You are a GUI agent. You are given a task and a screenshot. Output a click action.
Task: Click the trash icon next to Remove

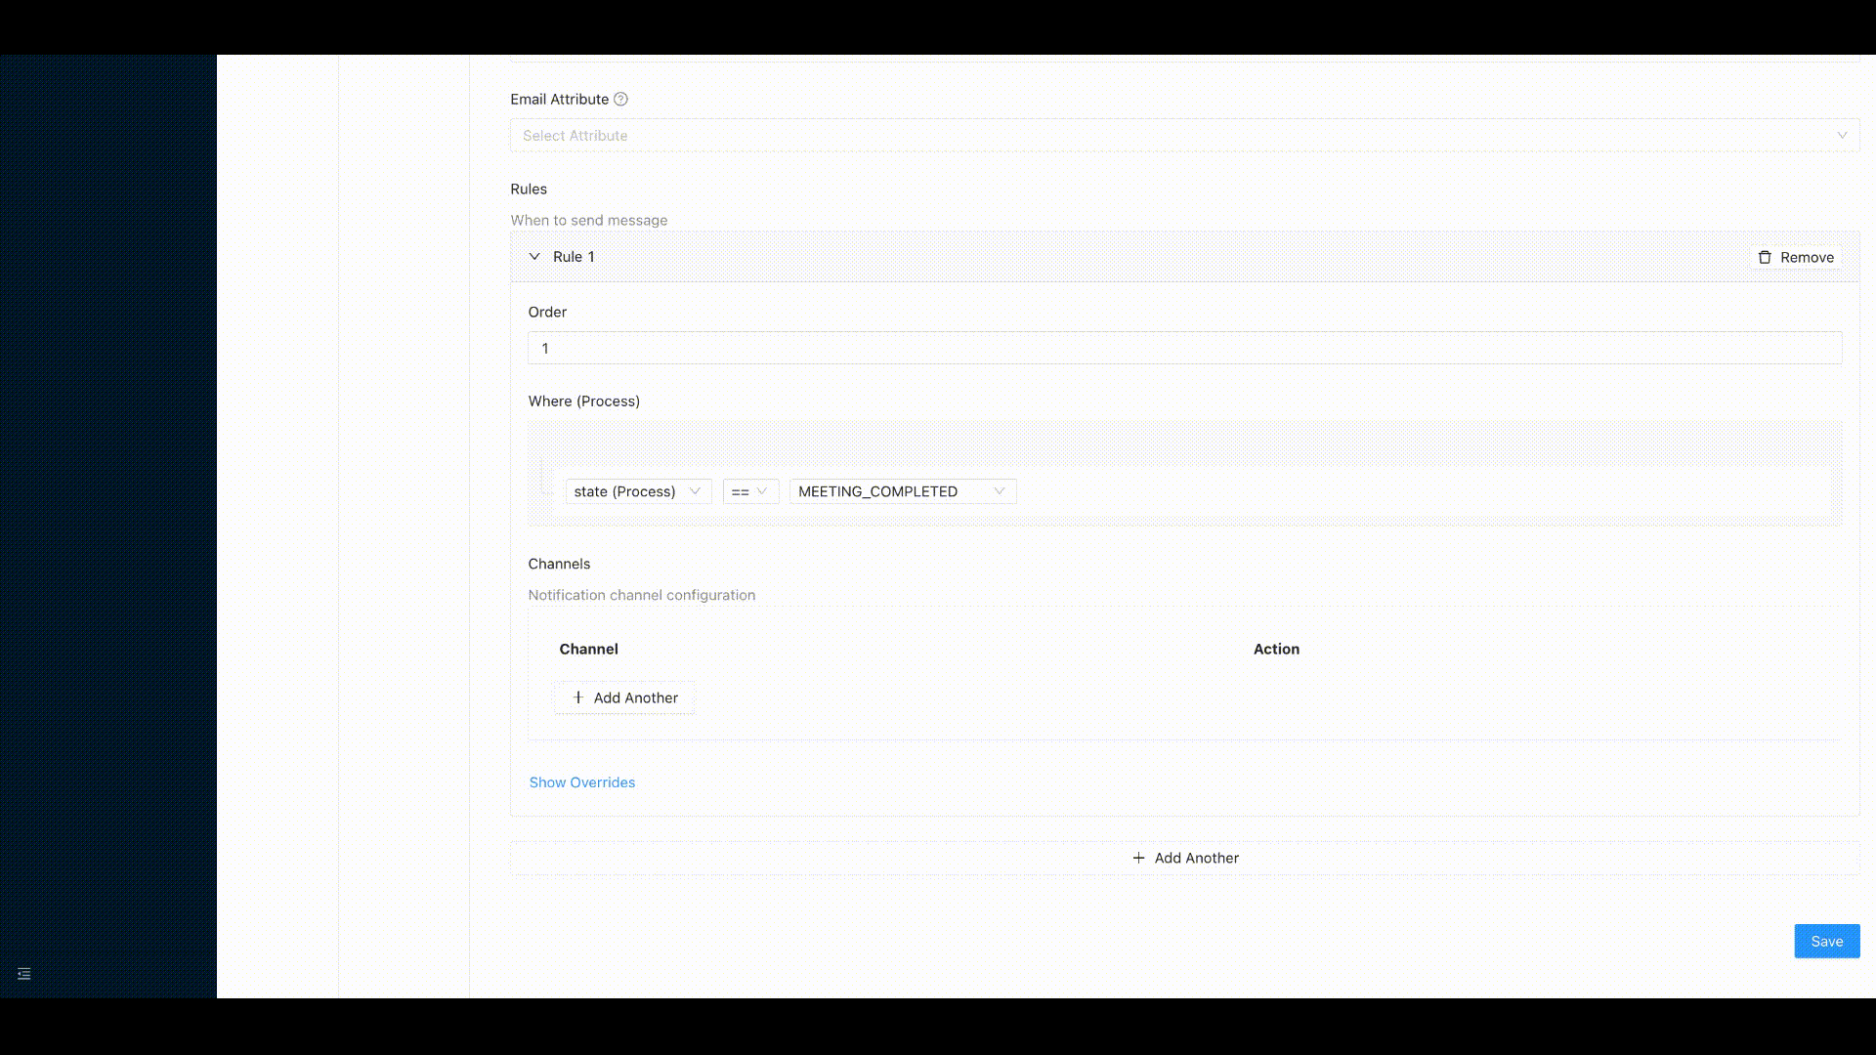(x=1765, y=257)
